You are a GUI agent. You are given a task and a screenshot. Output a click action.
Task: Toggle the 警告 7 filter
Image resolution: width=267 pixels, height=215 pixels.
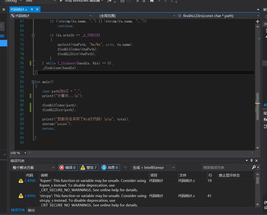89,167
